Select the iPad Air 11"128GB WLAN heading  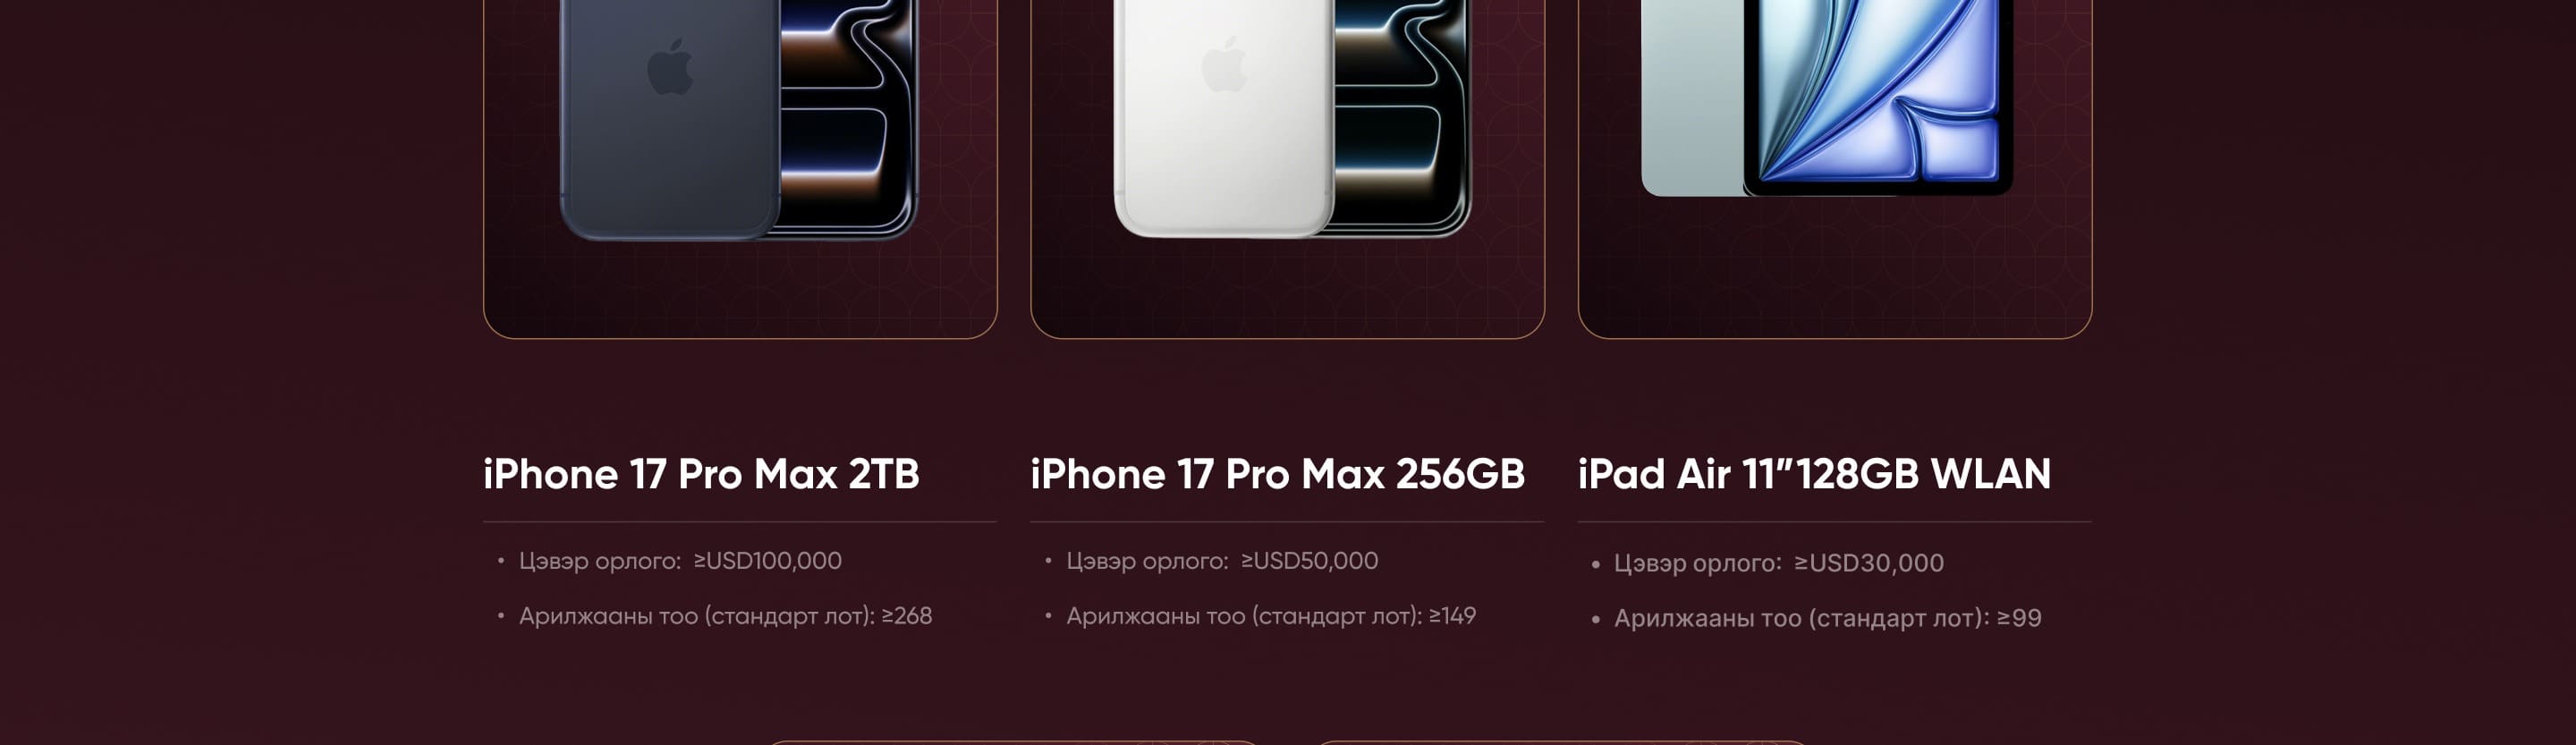(1814, 474)
